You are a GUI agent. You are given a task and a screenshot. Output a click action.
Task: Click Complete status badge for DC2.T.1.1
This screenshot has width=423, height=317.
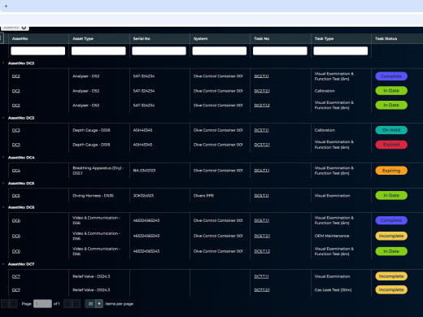pyautogui.click(x=391, y=76)
